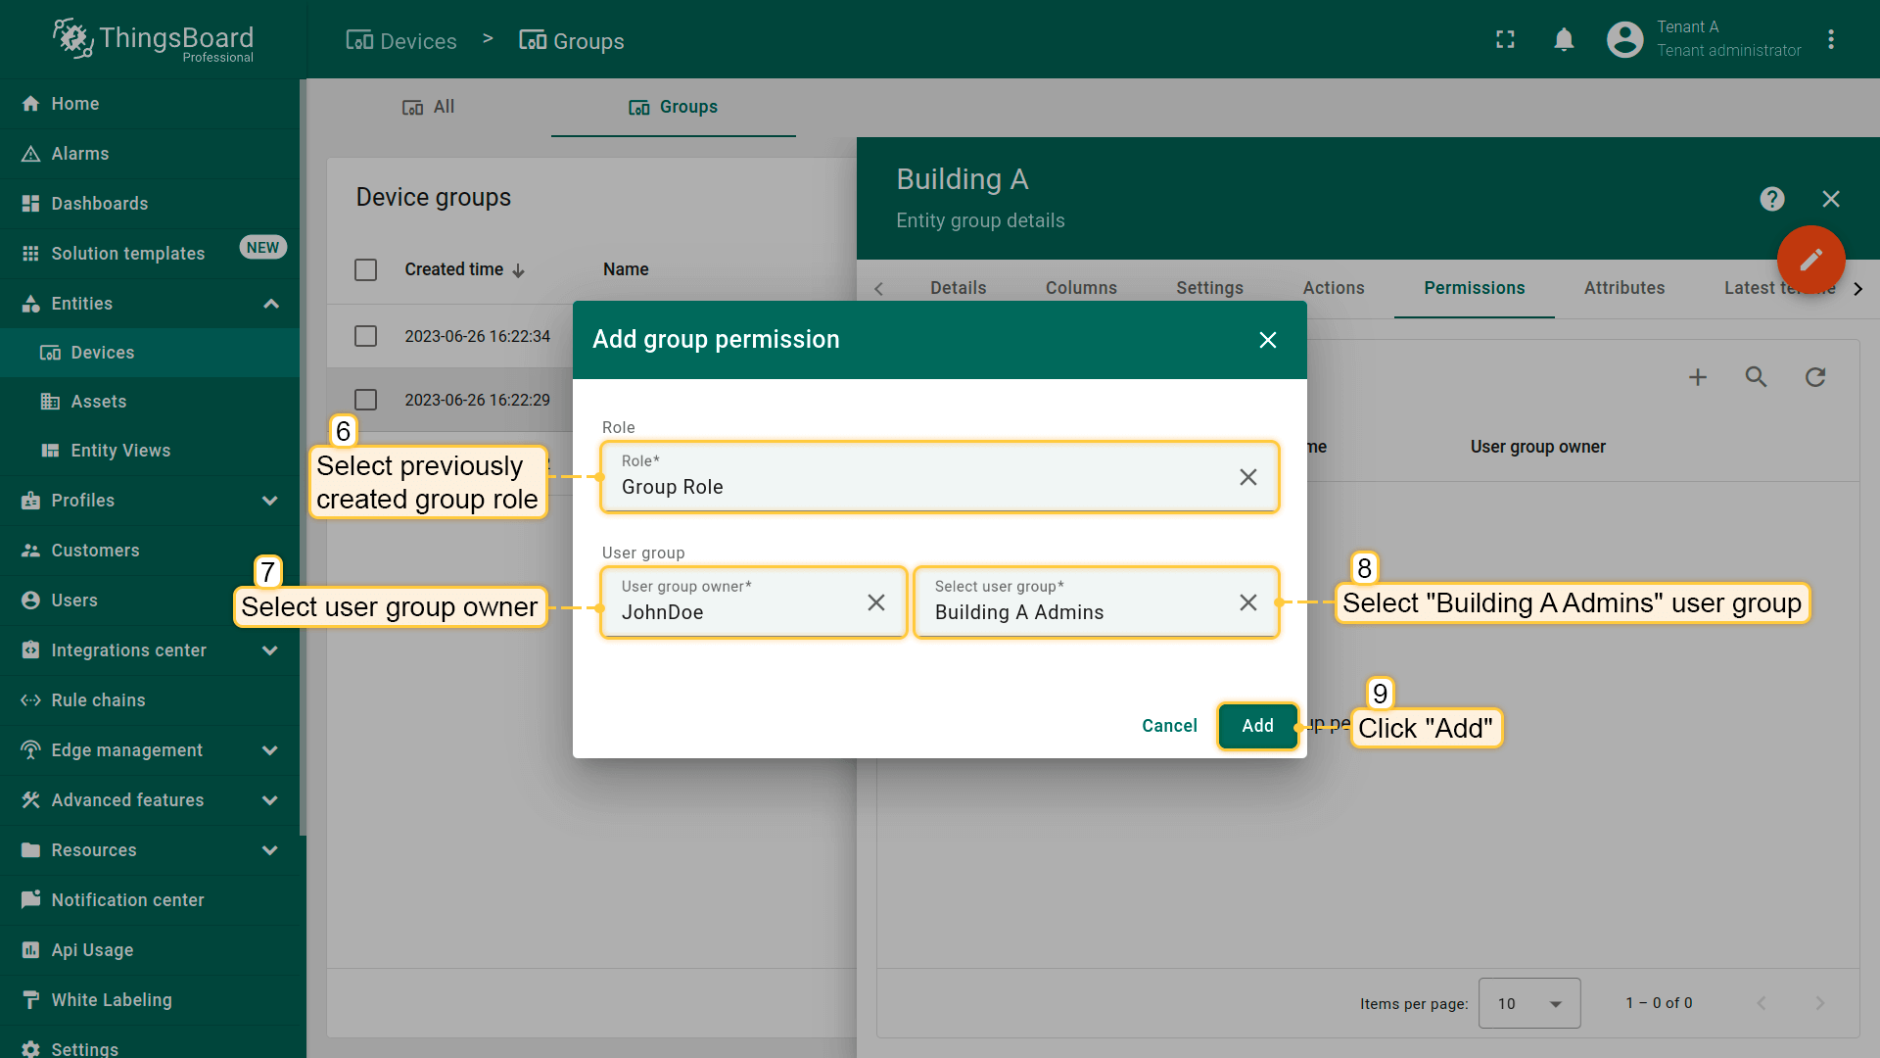
Task: Open the items per page dropdown
Action: 1528,1003
